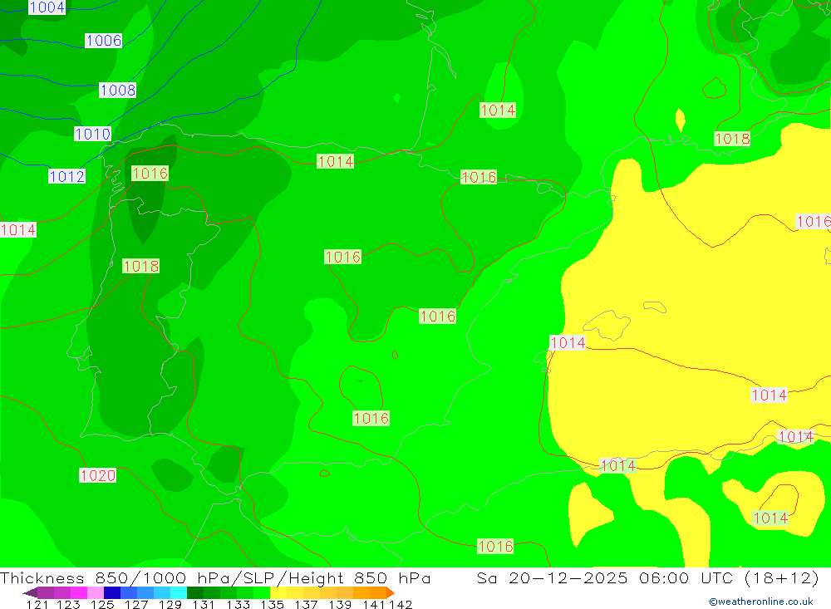The width and height of the screenshot is (831, 609).
Task: Click the purple left arrow end of legend
Action: click(x=30, y=592)
